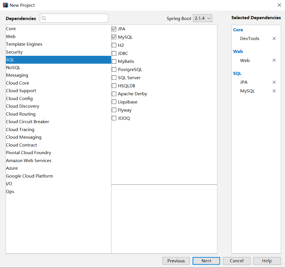Image resolution: width=285 pixels, height=268 pixels.
Task: Click the MySQL entry in Selected Dependencies
Action: 247,91
